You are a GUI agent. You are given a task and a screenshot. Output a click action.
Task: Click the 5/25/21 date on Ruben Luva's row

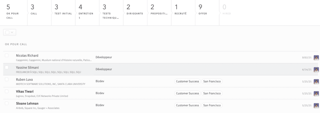pos(307,81)
